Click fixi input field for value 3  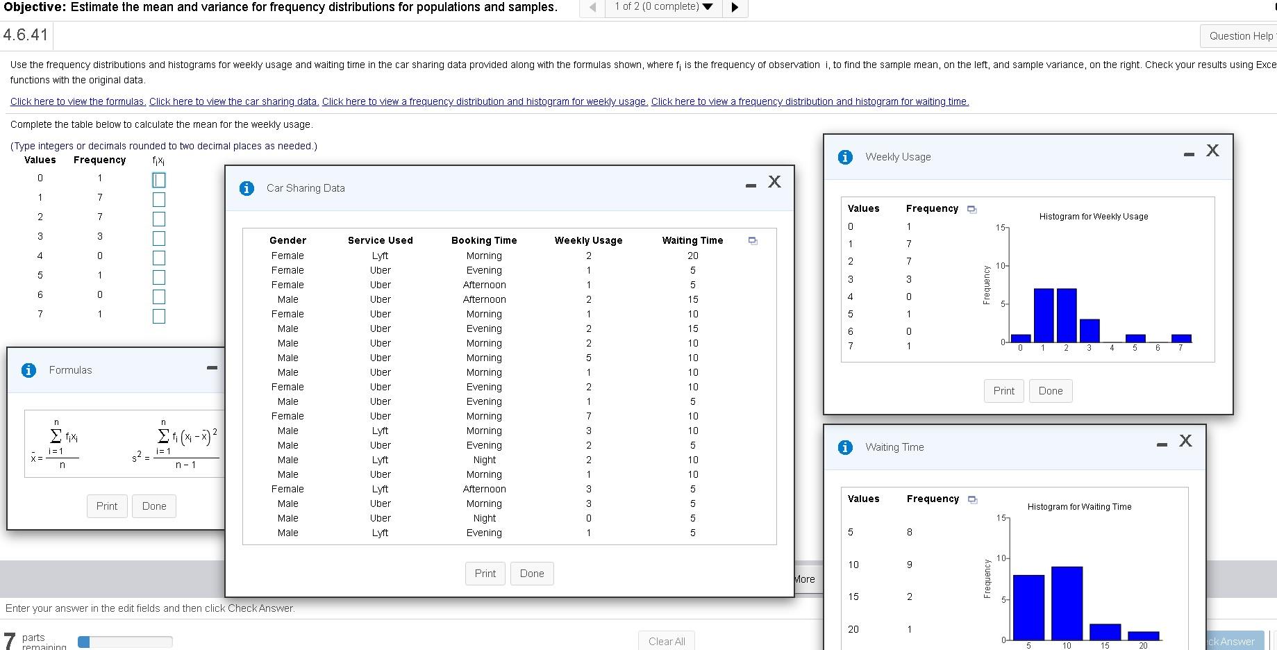click(159, 238)
